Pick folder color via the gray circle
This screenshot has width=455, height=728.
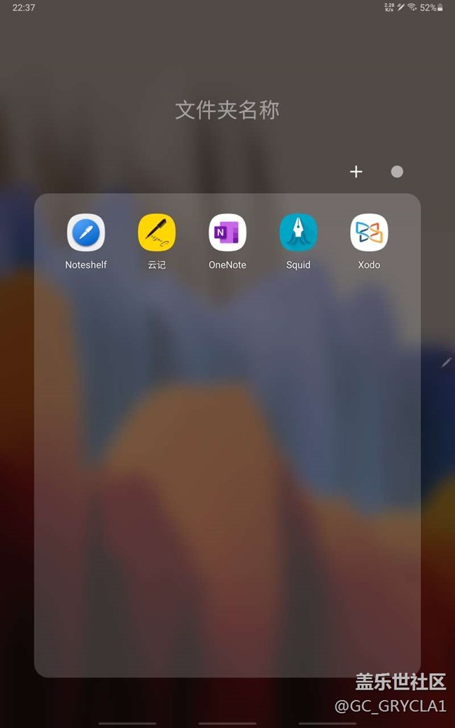397,171
